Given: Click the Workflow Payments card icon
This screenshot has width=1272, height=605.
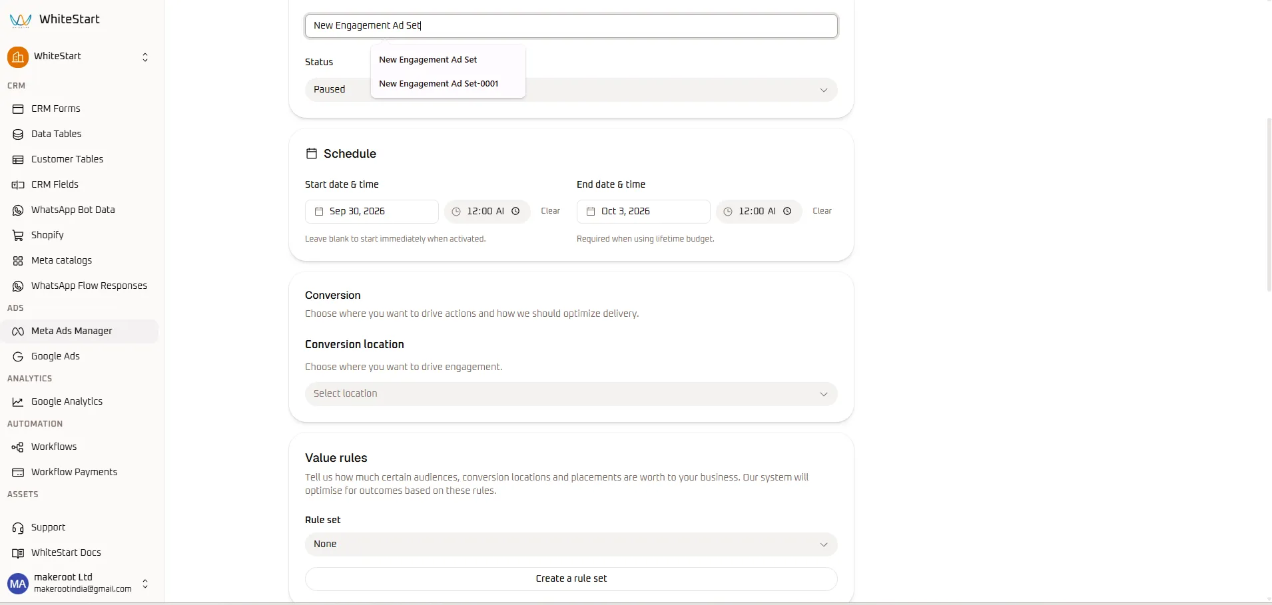Looking at the screenshot, I should pos(18,472).
